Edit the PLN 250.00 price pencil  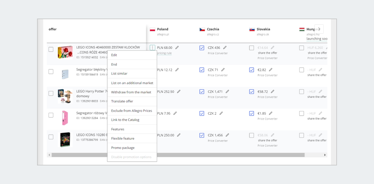(x=179, y=135)
